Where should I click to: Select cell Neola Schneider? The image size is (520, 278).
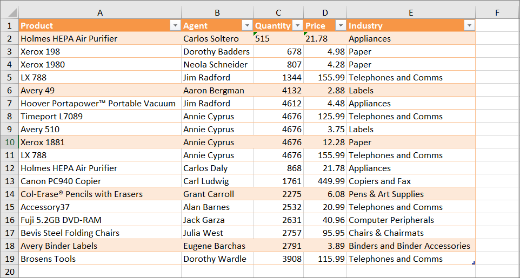pos(217,64)
